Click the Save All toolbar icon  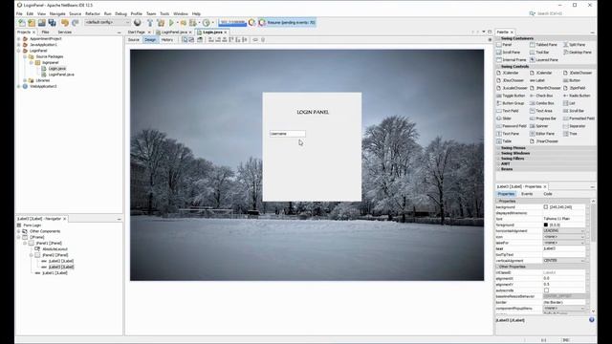(52, 23)
